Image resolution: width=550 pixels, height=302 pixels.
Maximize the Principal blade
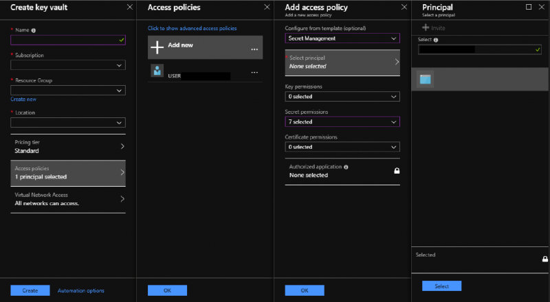[529, 7]
